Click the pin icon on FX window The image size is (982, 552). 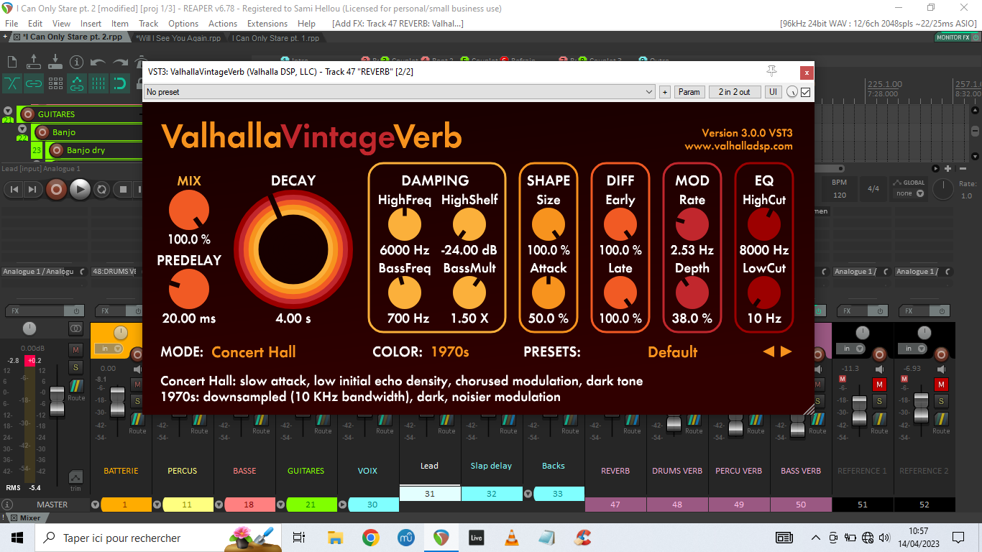coord(772,71)
